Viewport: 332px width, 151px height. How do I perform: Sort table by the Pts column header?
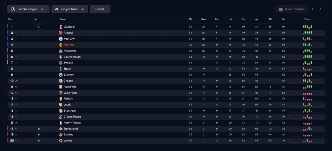[x=283, y=19]
